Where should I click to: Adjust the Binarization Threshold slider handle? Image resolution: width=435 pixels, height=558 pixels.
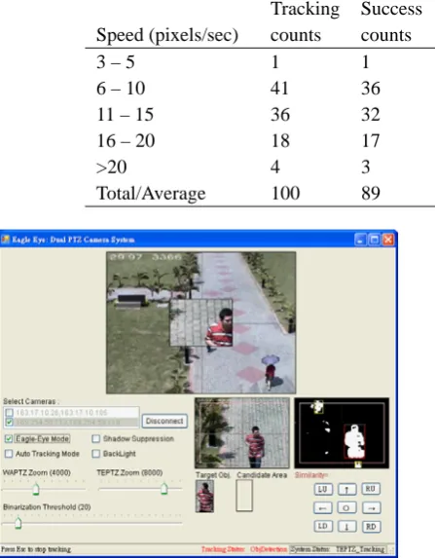pos(18,523)
